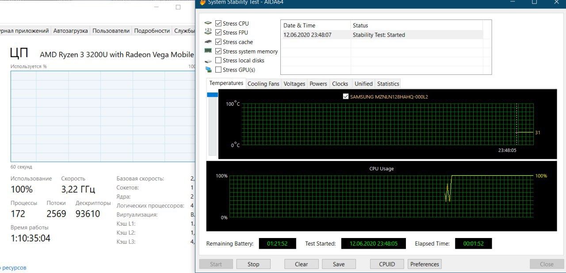
Task: Select the Stability Test: Started log row
Action: pos(379,35)
